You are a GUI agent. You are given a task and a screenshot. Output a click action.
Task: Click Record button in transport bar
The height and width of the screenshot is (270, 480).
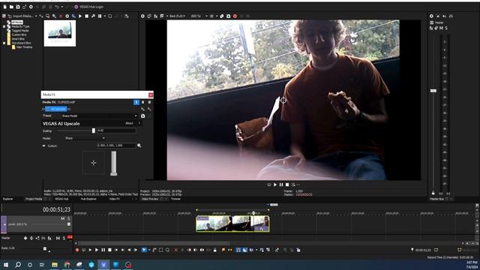77,250
